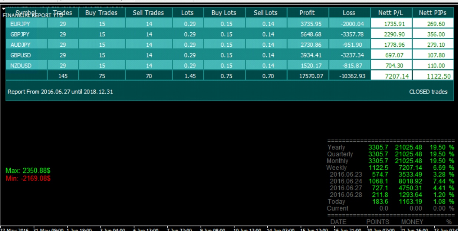
Task: Click EURJPY Nett PIPs 269.60
Action: [x=436, y=24]
